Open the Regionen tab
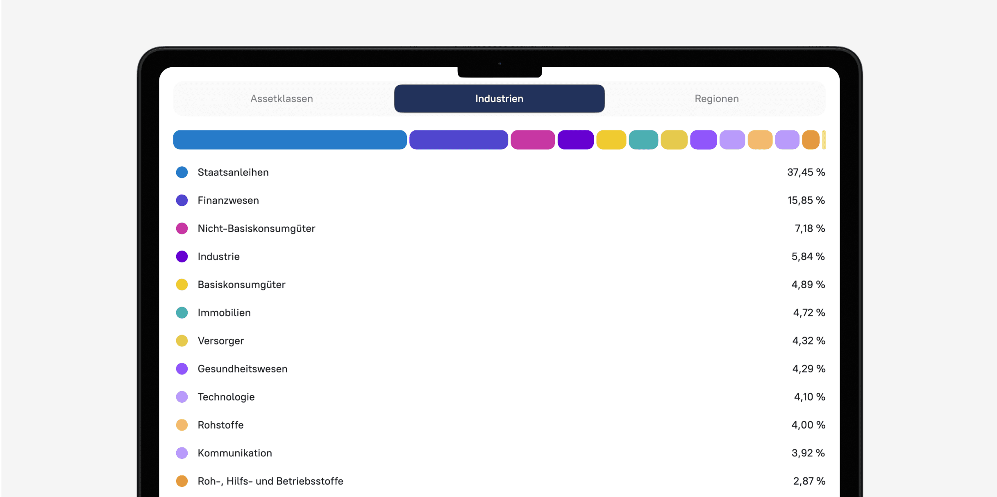The height and width of the screenshot is (497, 997). (716, 99)
